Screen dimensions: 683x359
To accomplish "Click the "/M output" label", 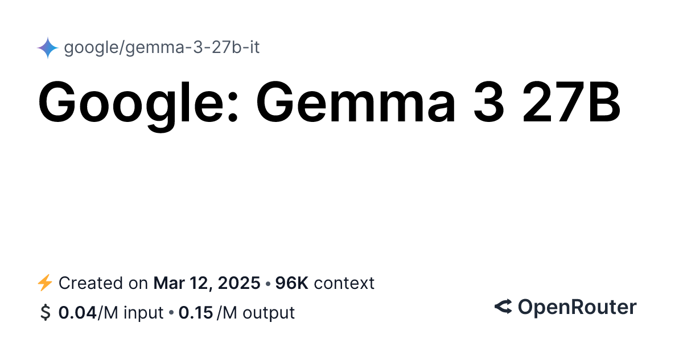I will [256, 313].
